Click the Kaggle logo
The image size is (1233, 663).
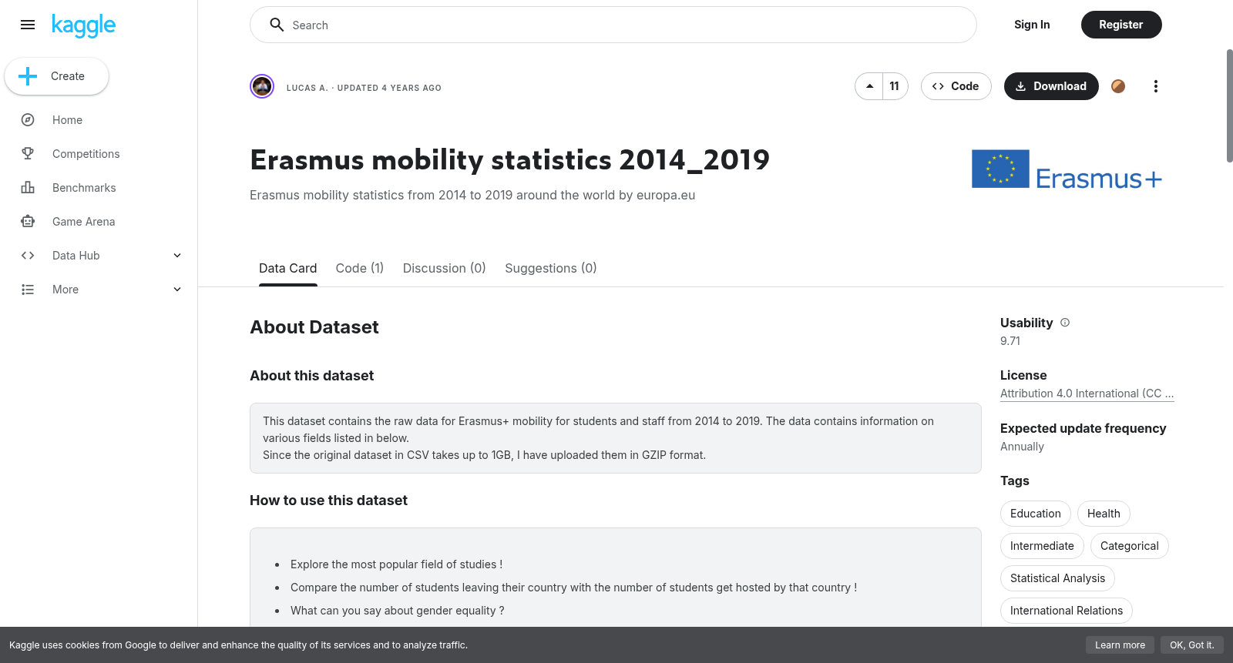83,25
